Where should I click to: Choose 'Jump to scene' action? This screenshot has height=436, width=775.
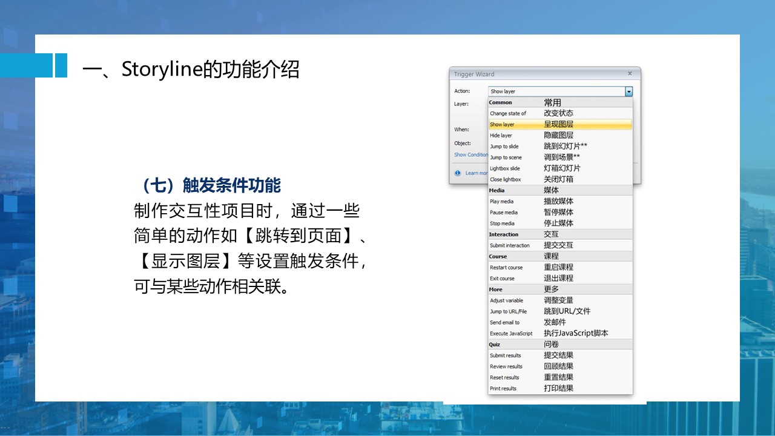(506, 157)
